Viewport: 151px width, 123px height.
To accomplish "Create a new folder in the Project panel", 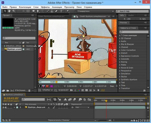I will [x=7, y=90].
